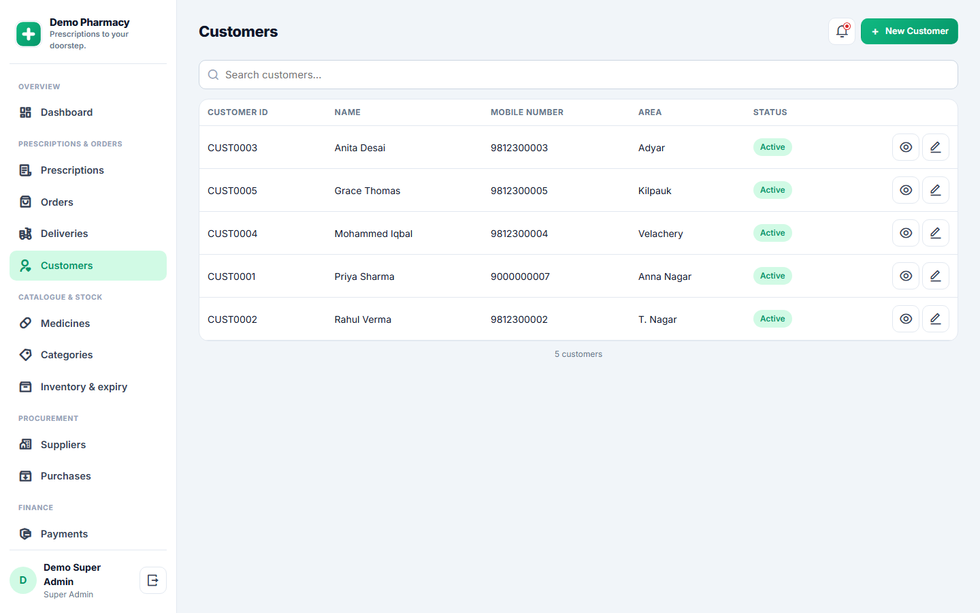980x613 pixels.
Task: Open Inventory & expiry
Action: 88,387
